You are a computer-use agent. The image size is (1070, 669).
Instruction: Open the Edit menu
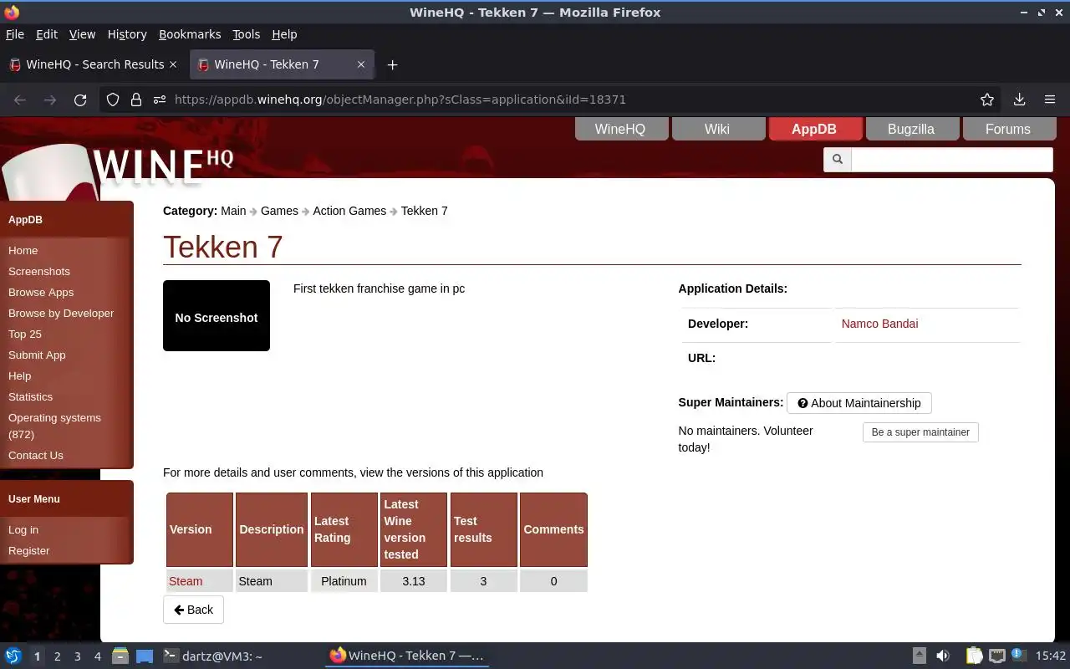tap(47, 34)
